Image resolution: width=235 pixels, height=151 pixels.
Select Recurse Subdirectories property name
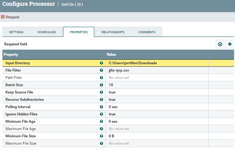click(x=25, y=100)
